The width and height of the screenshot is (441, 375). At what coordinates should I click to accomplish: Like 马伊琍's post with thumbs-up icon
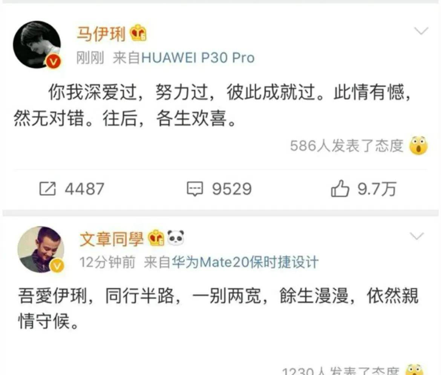click(340, 188)
